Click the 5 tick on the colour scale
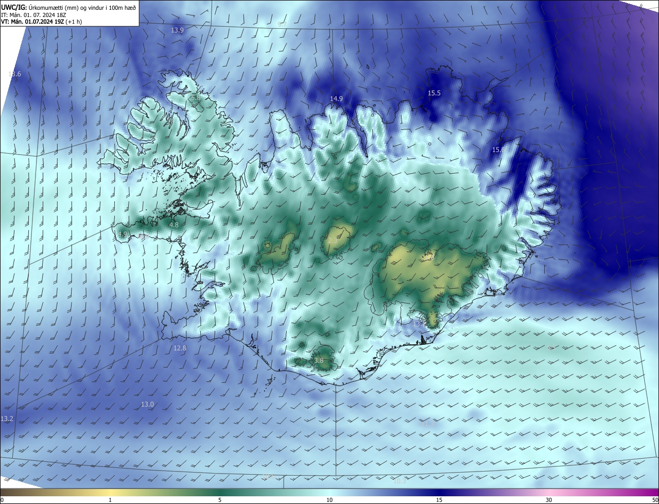The height and width of the screenshot is (504, 659). tap(220, 500)
